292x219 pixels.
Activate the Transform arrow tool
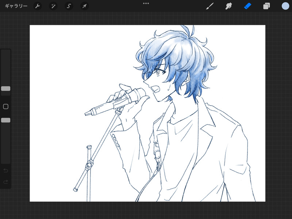(85, 6)
